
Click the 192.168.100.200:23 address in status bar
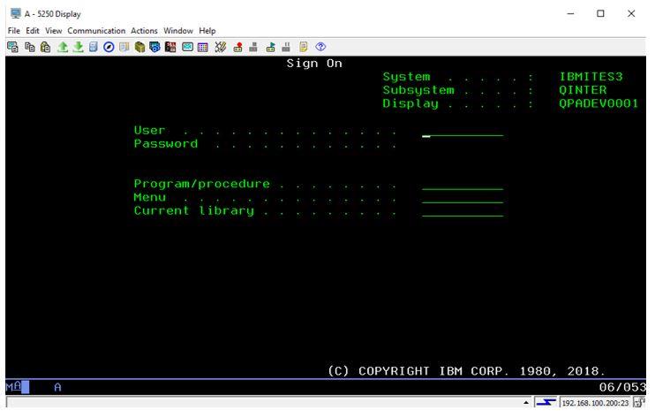(x=595, y=403)
